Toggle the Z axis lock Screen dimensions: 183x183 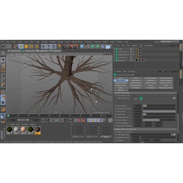click(x=53, y=46)
